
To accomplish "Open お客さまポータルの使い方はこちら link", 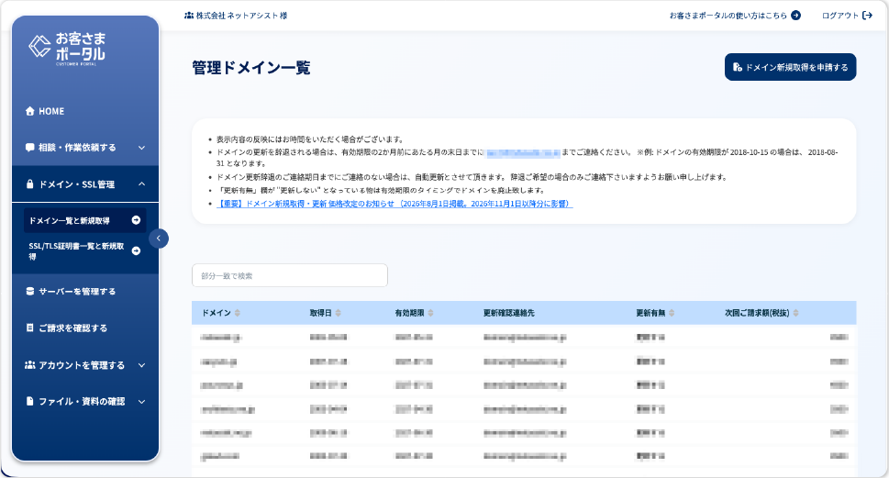I will point(728,16).
